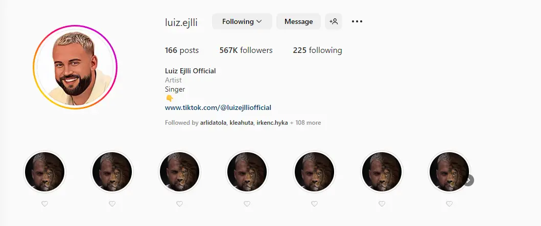Open follower arlidatola's profile
This screenshot has width=541, height=226.
[x=213, y=123]
